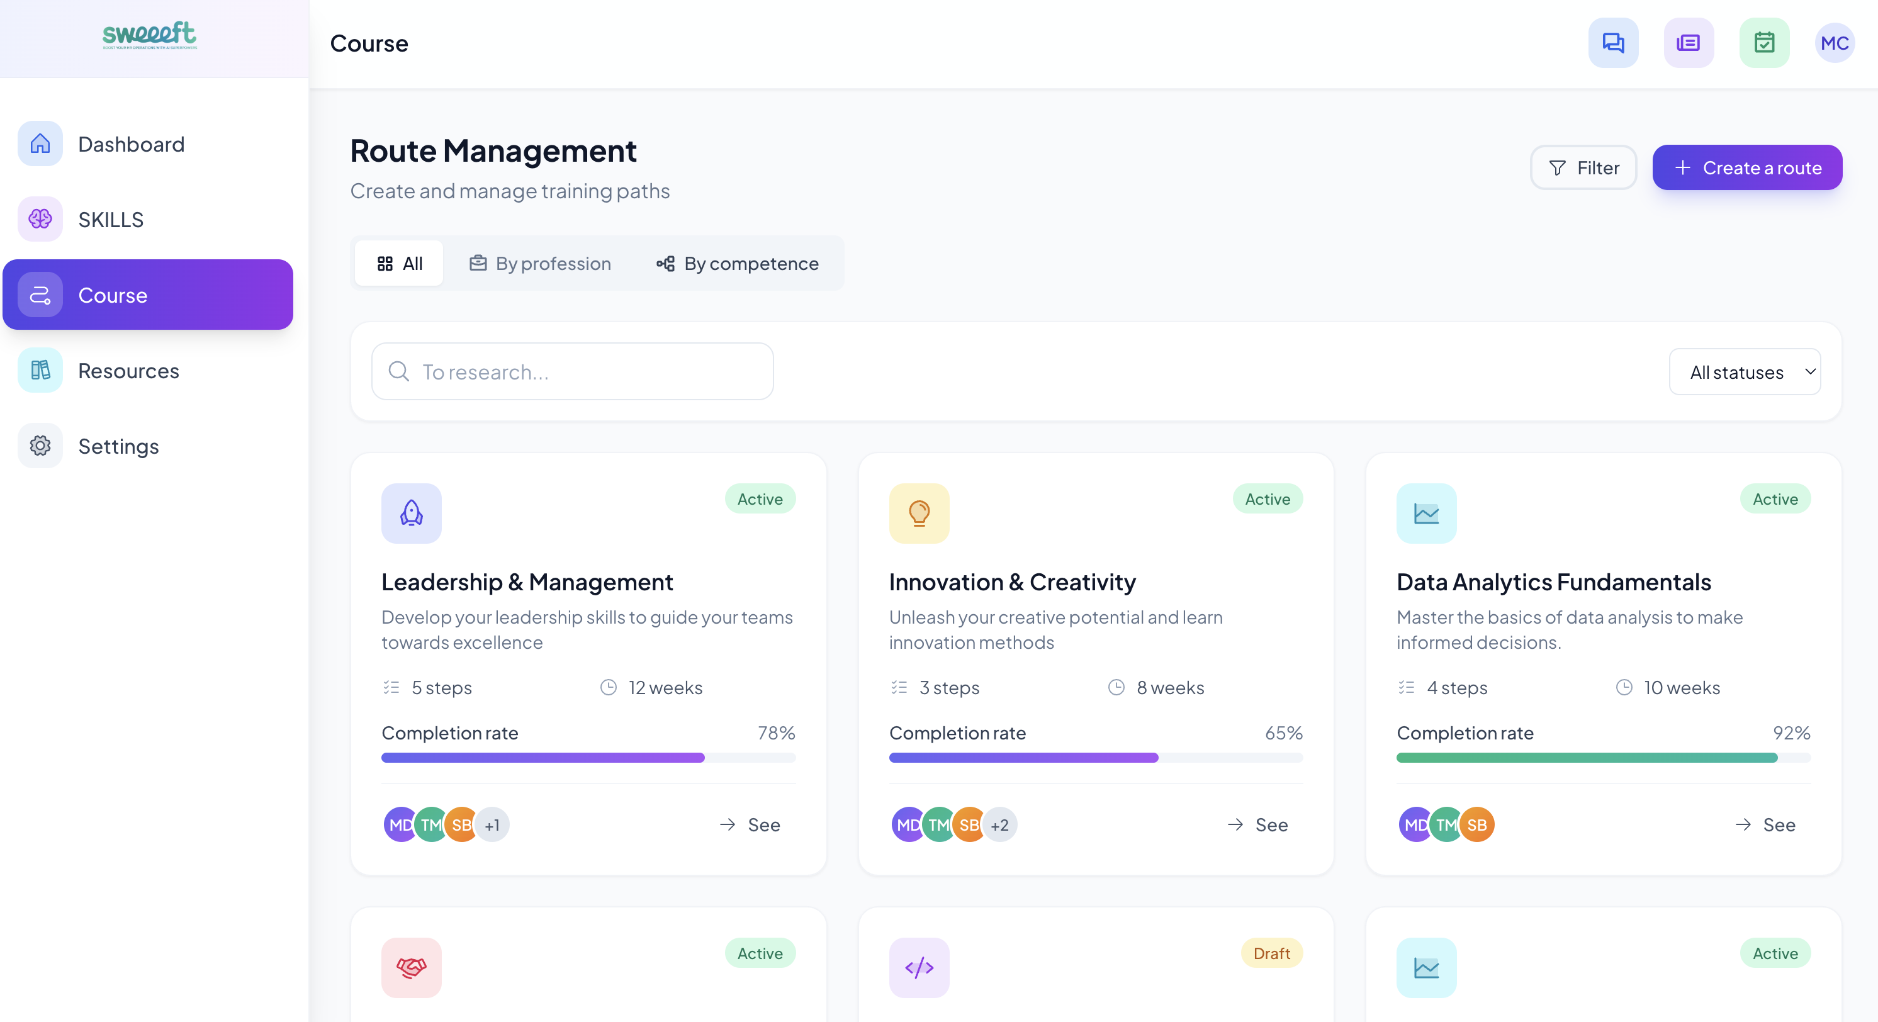Switch to the By competence tab
Viewport: 1878px width, 1022px height.
(737, 263)
